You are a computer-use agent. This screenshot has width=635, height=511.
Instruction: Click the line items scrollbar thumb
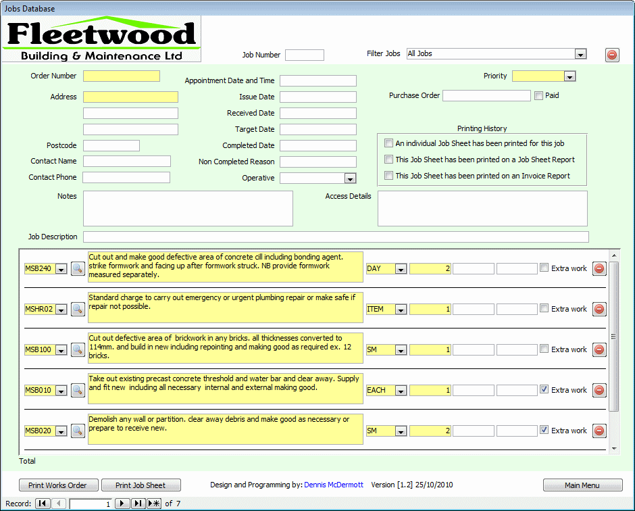pos(614,337)
